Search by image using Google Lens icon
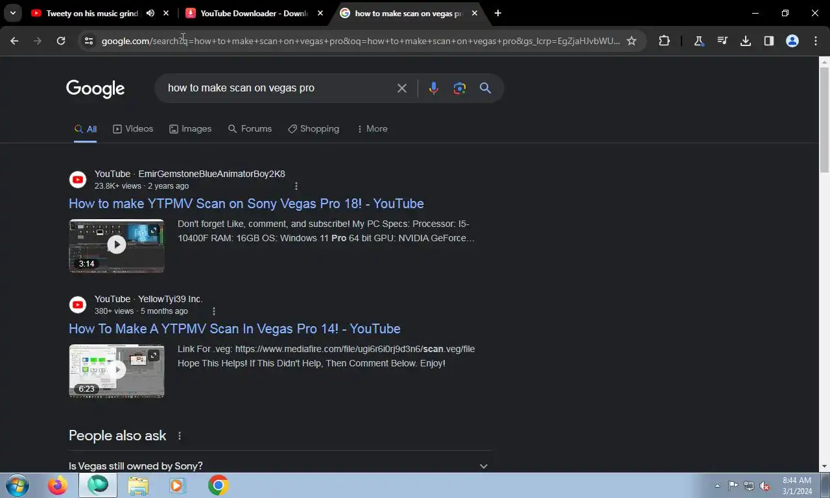830x498 pixels. [x=460, y=88]
